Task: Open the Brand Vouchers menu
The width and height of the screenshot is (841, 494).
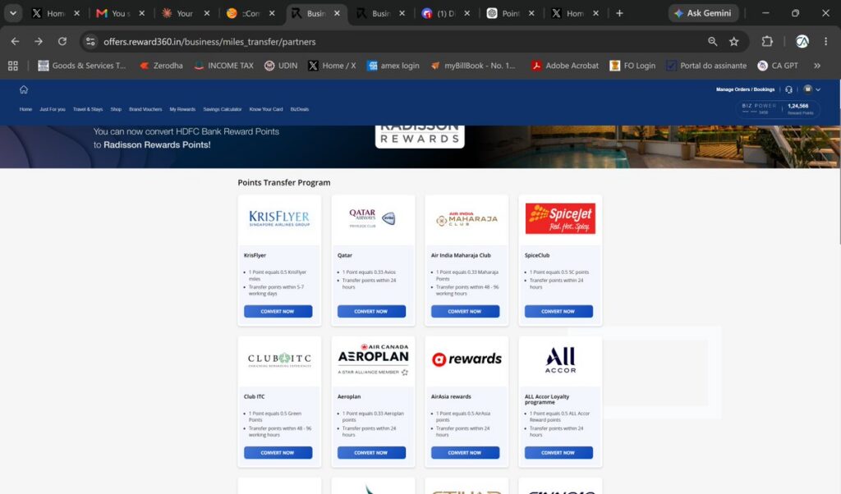Action: 145,109
